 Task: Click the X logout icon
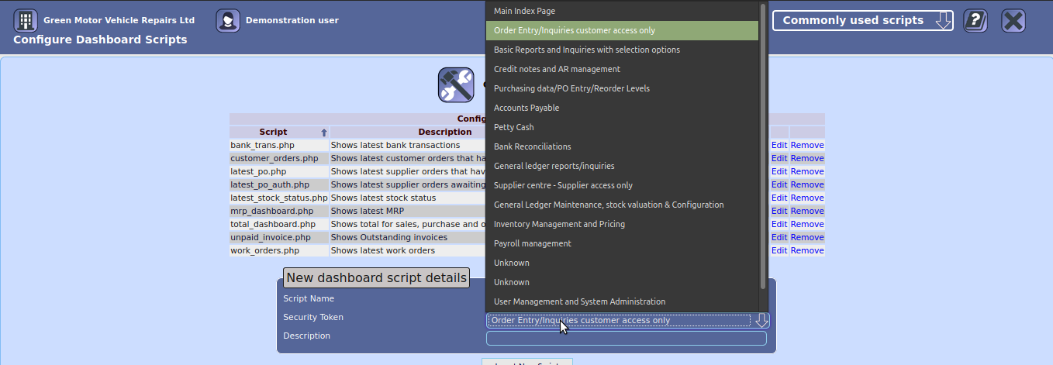click(x=1013, y=21)
